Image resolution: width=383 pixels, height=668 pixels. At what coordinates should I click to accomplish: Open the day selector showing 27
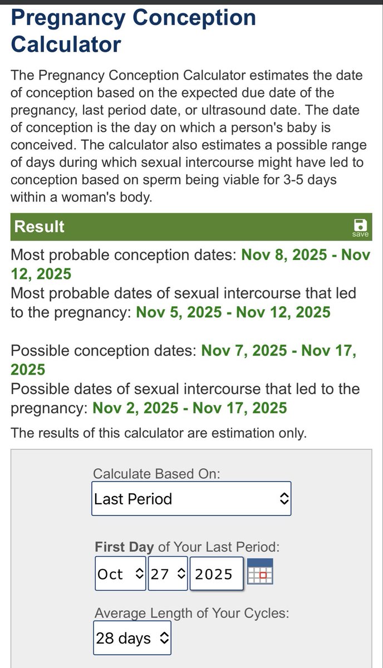point(168,573)
